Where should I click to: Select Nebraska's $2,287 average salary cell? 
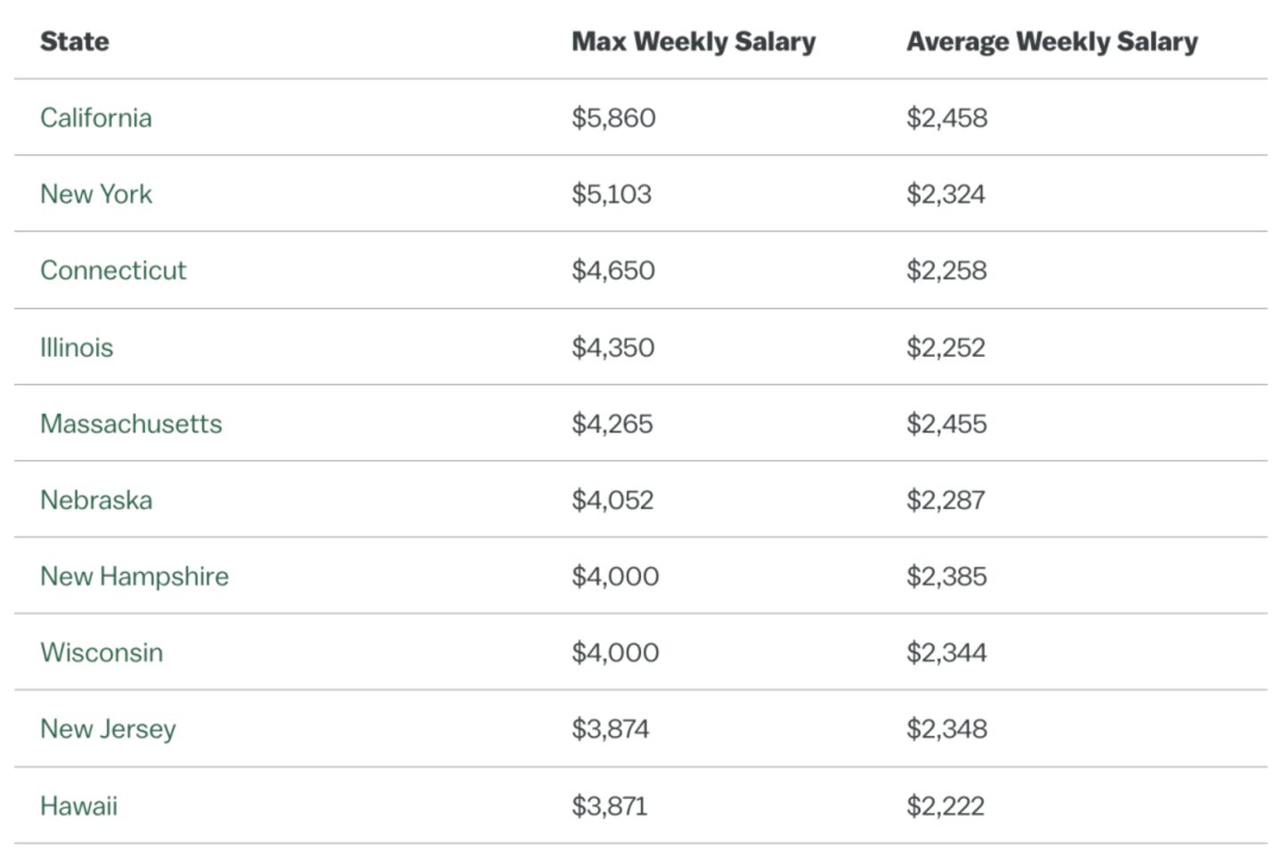tap(945, 500)
